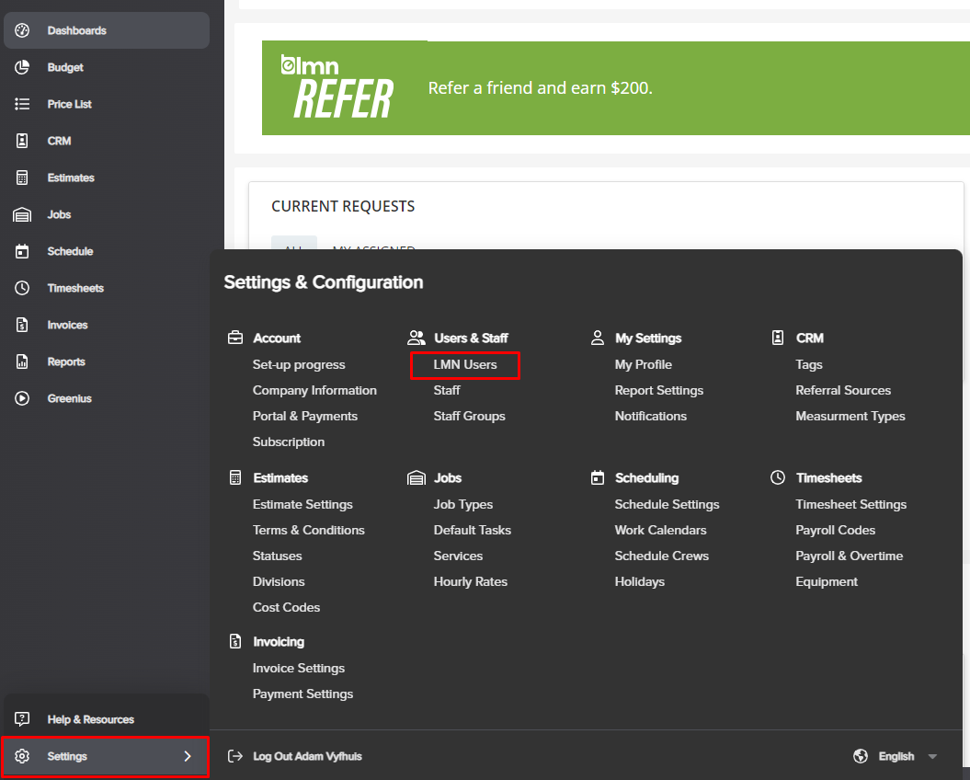Screen dimensions: 970x780
Task: Open Invoice Settings link
Action: point(299,668)
